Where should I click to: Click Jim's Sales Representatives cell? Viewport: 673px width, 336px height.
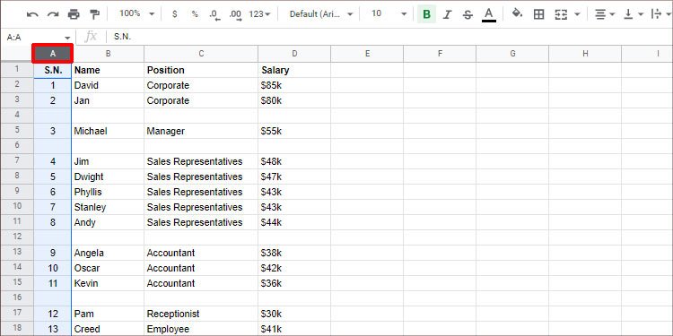(201, 161)
